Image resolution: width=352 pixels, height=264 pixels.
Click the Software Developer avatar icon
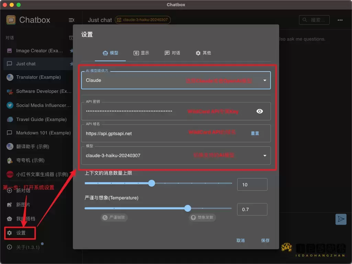pyautogui.click(x=10, y=91)
